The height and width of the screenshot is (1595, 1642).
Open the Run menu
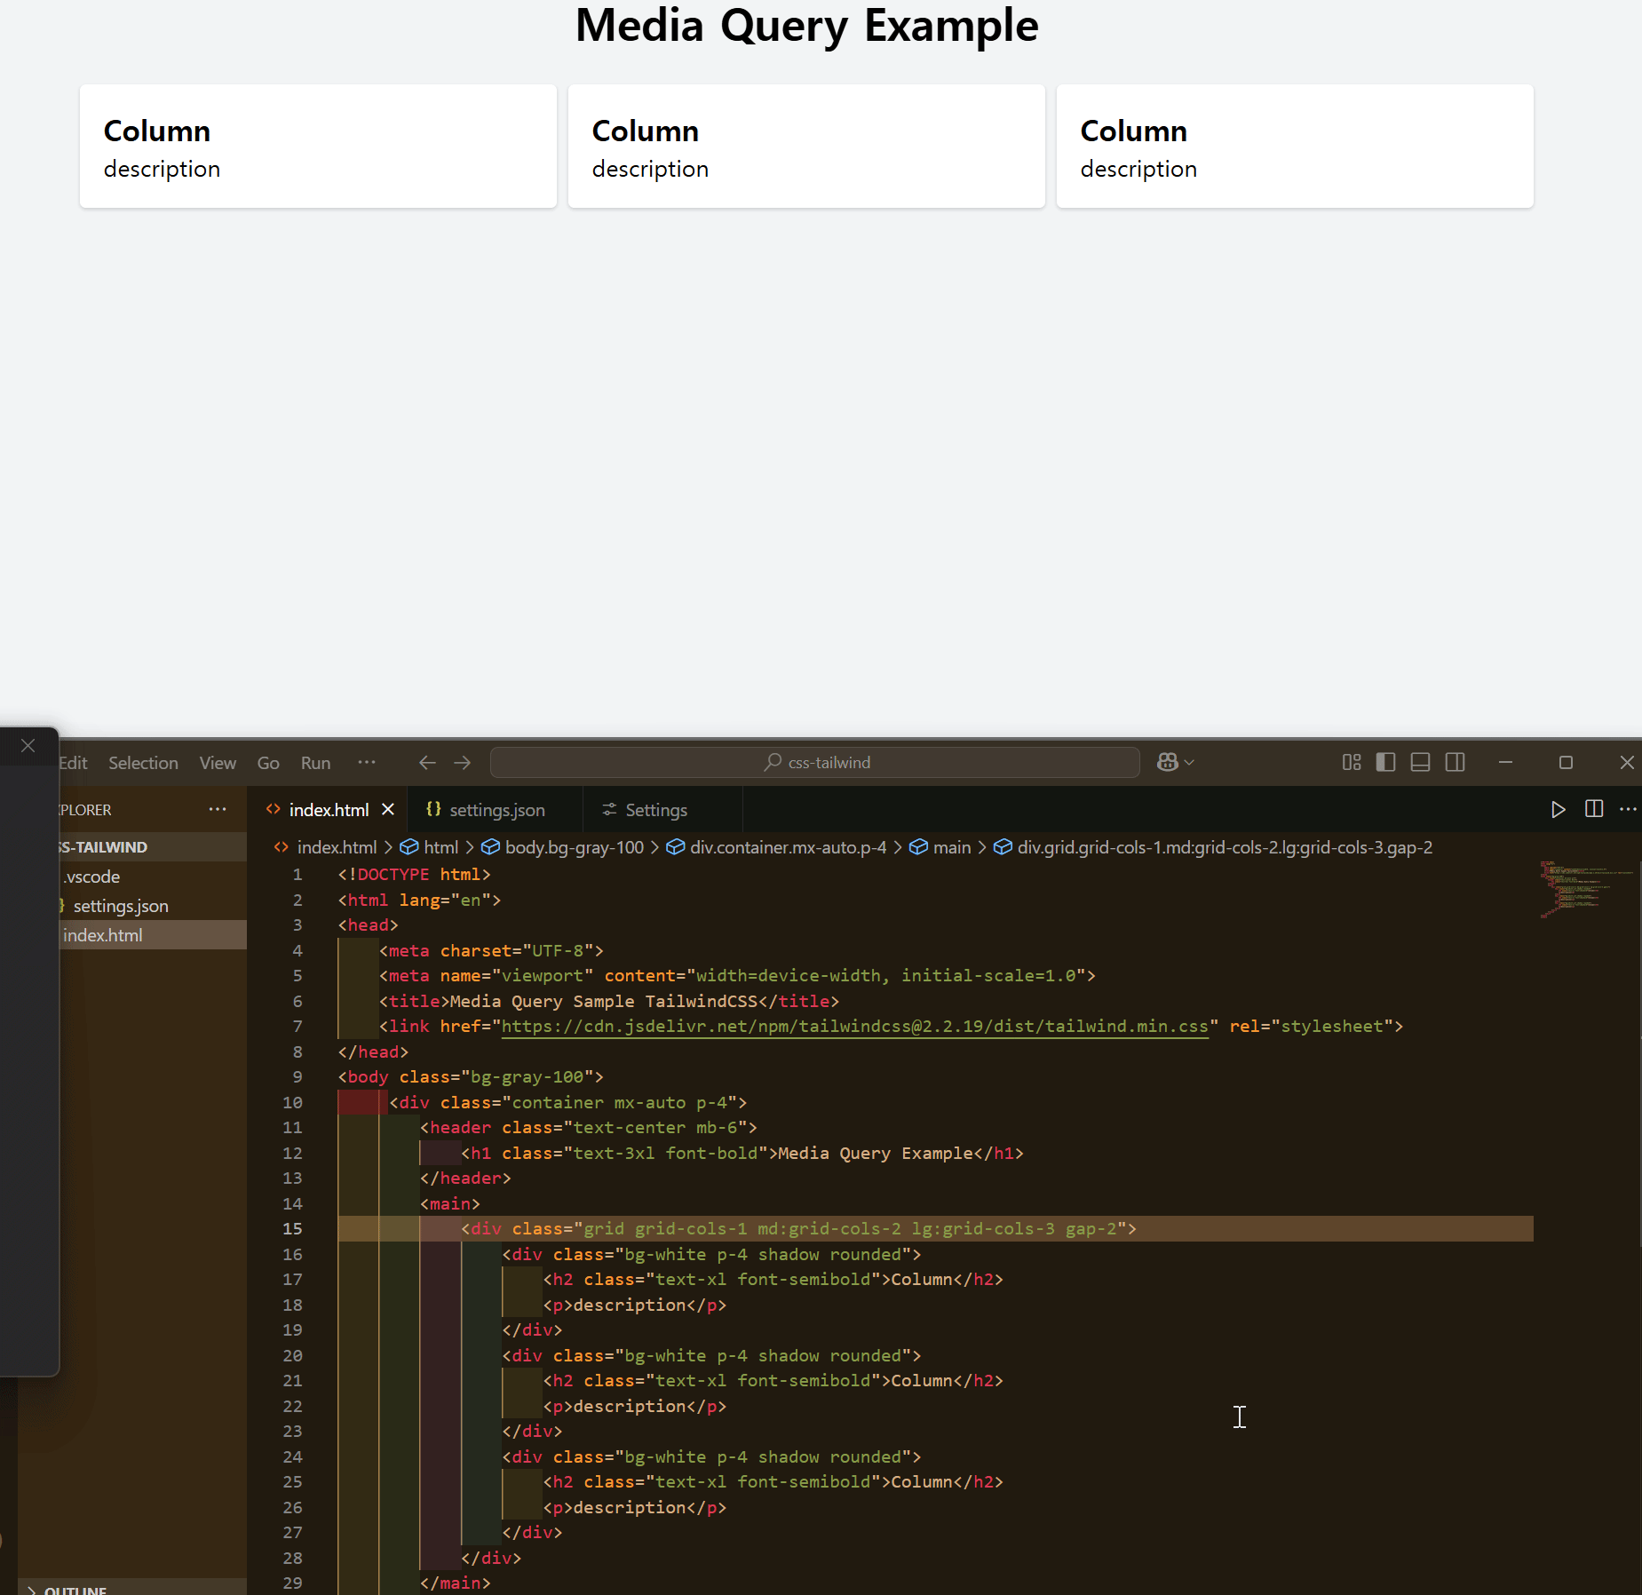315,763
